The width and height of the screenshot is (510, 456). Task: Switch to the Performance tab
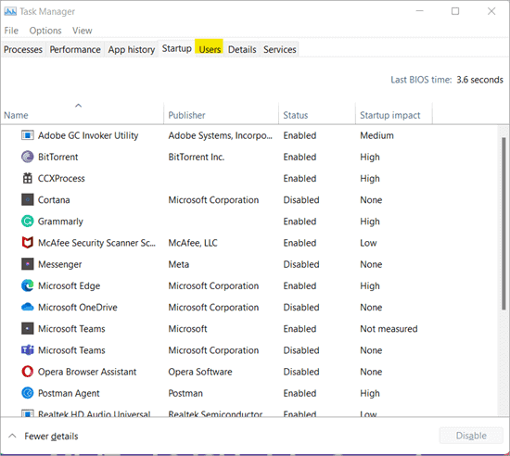[75, 49]
